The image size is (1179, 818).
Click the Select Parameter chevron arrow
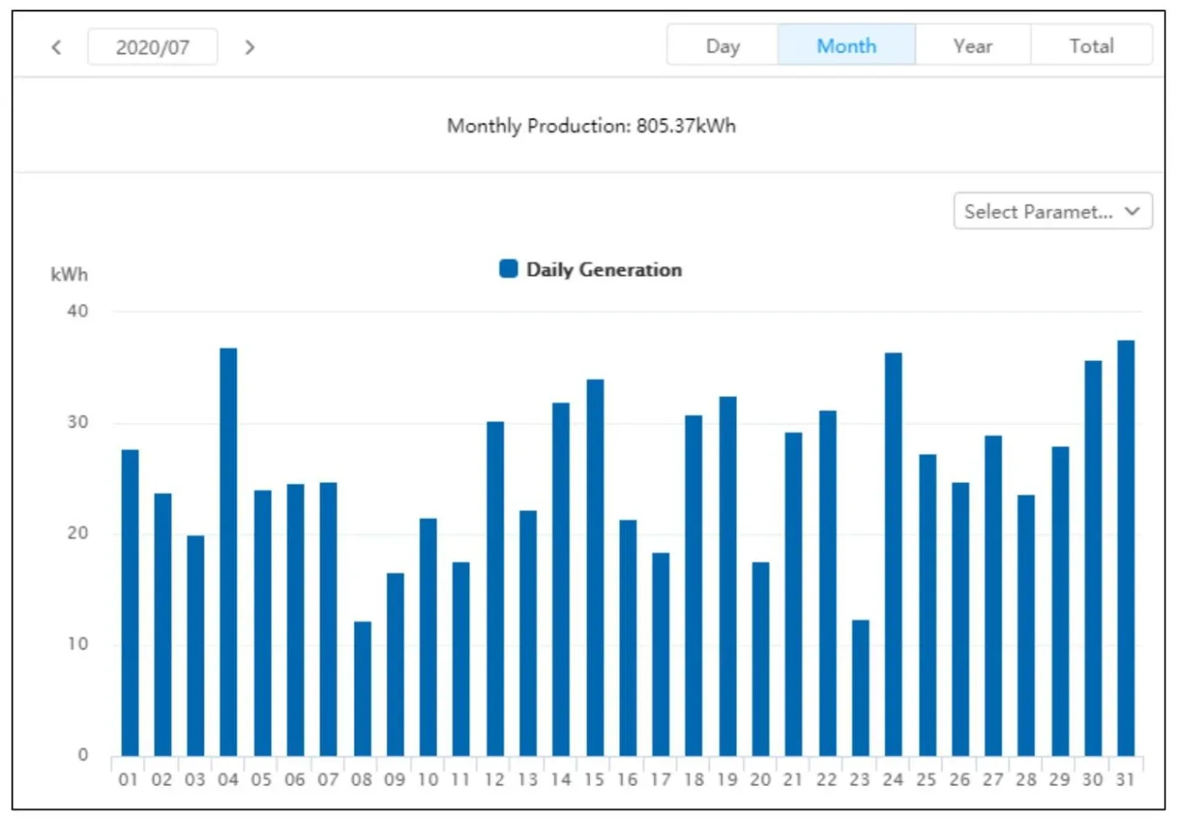coord(1133,211)
